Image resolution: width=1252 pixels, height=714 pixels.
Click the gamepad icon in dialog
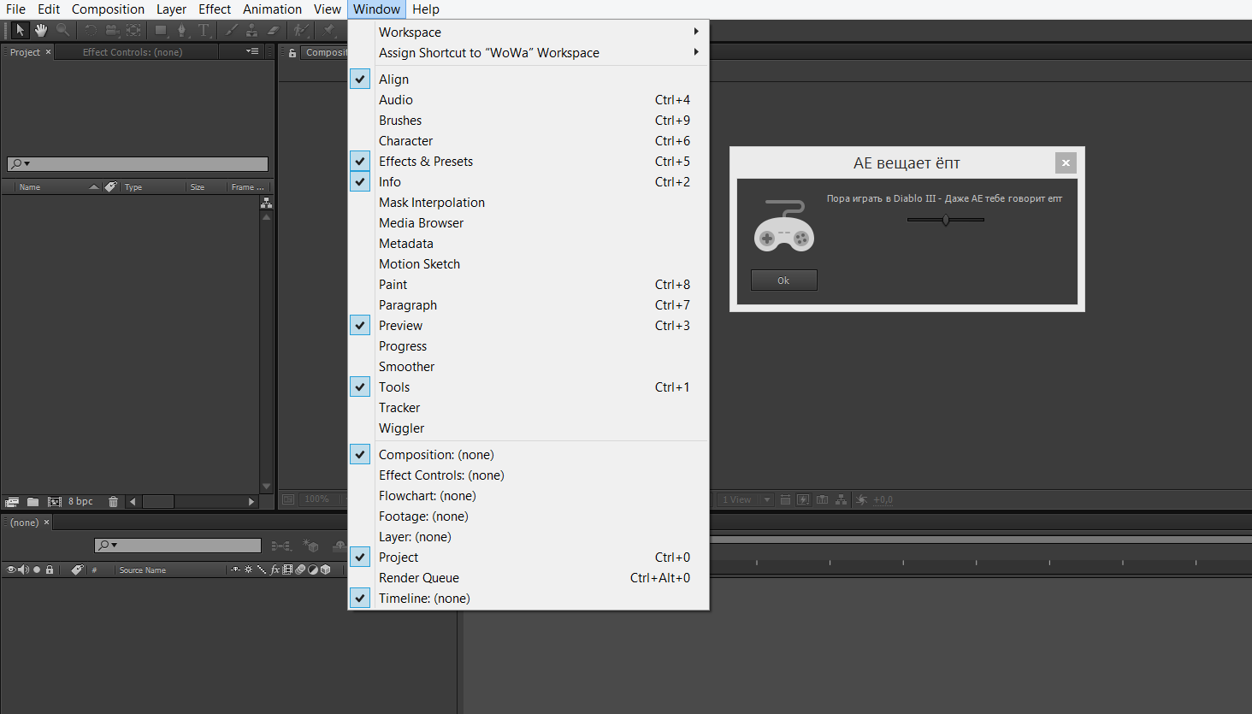[783, 226]
